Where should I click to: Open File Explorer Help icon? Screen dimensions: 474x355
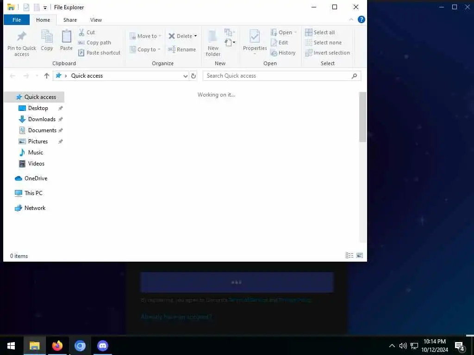click(361, 19)
